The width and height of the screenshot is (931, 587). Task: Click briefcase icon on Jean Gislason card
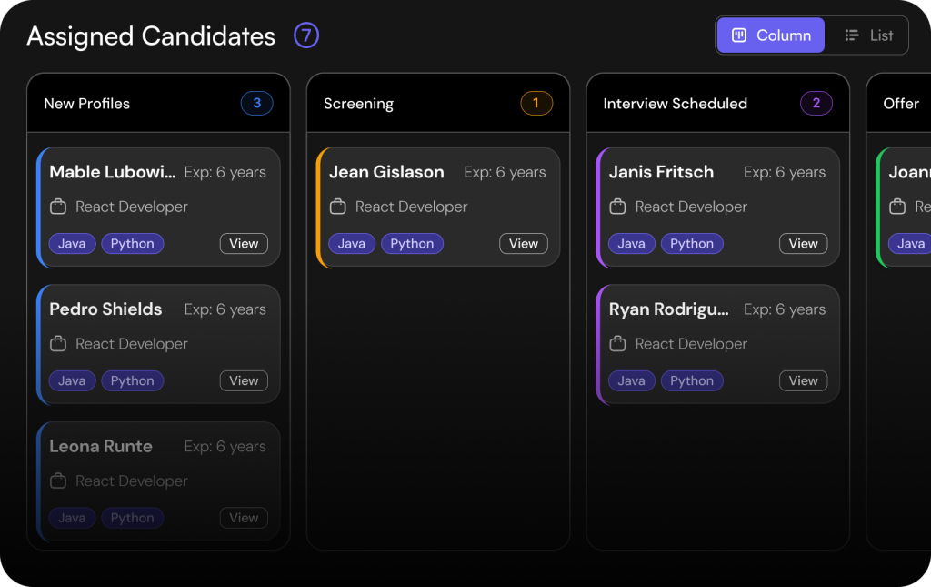tap(338, 207)
